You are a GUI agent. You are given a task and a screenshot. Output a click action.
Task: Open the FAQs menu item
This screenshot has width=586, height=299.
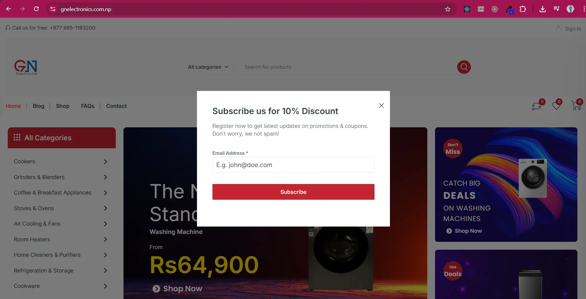point(88,106)
